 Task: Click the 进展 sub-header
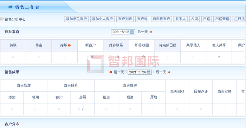83,97
